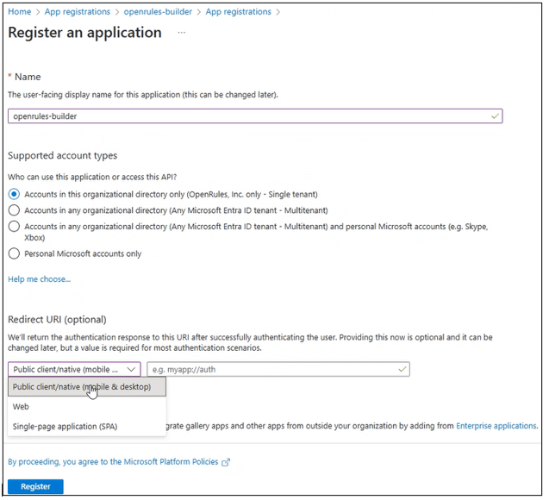Navigate to openrules-builder in the breadcrumb
Screen dimensions: 549x500
tap(158, 12)
